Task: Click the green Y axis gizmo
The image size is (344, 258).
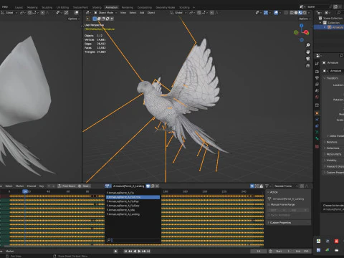Action: pyautogui.click(x=296, y=32)
